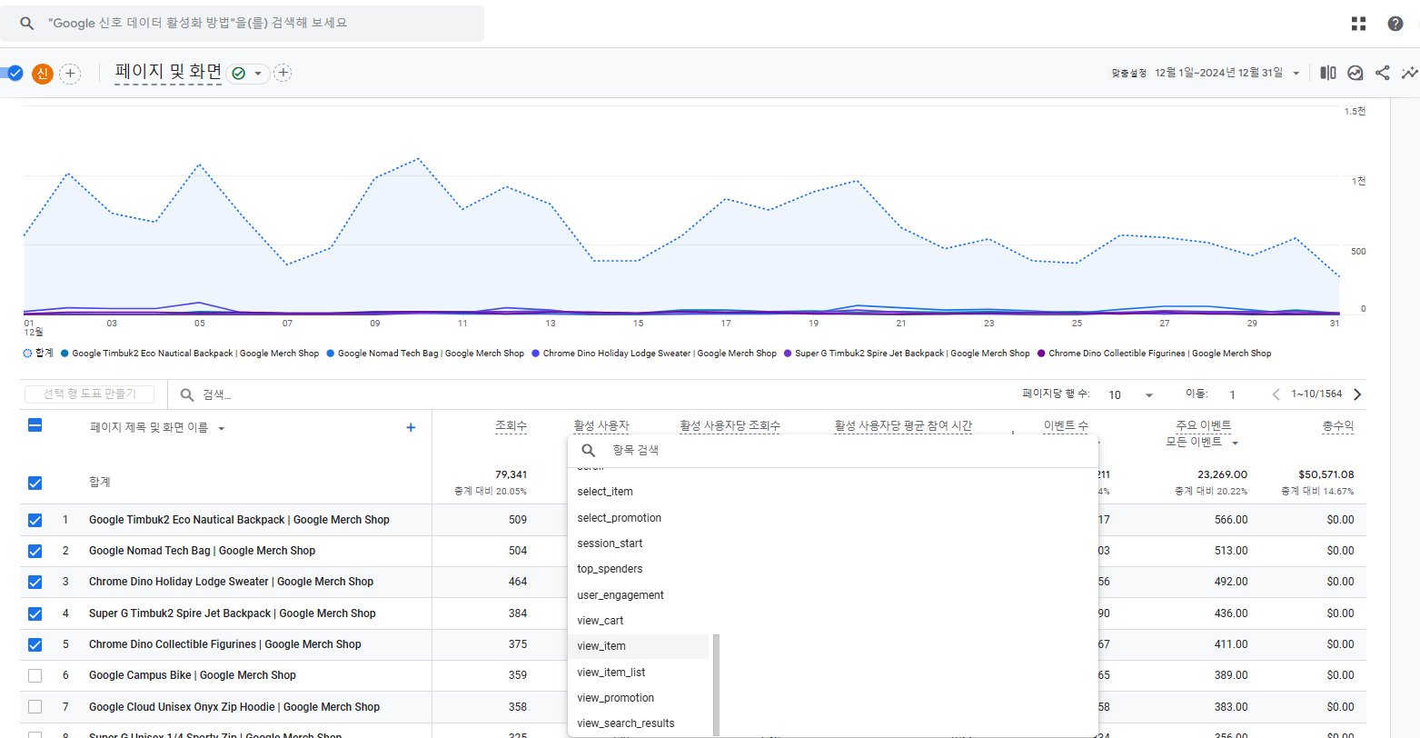The image size is (1420, 738).
Task: Add a secondary dimension with the blue plus
Action: point(411,427)
